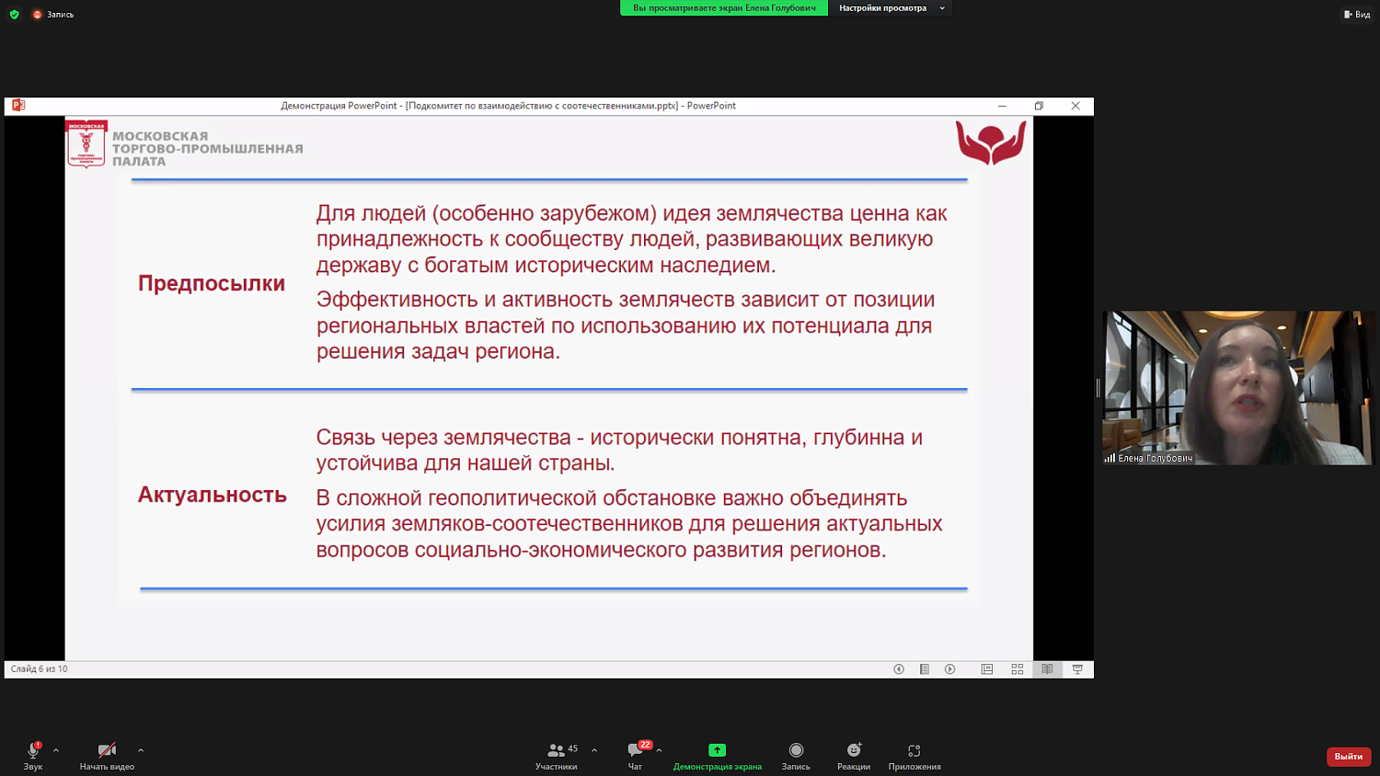Go back using the previous slide arrow
Screen dimensions: 1380x776
(898, 669)
